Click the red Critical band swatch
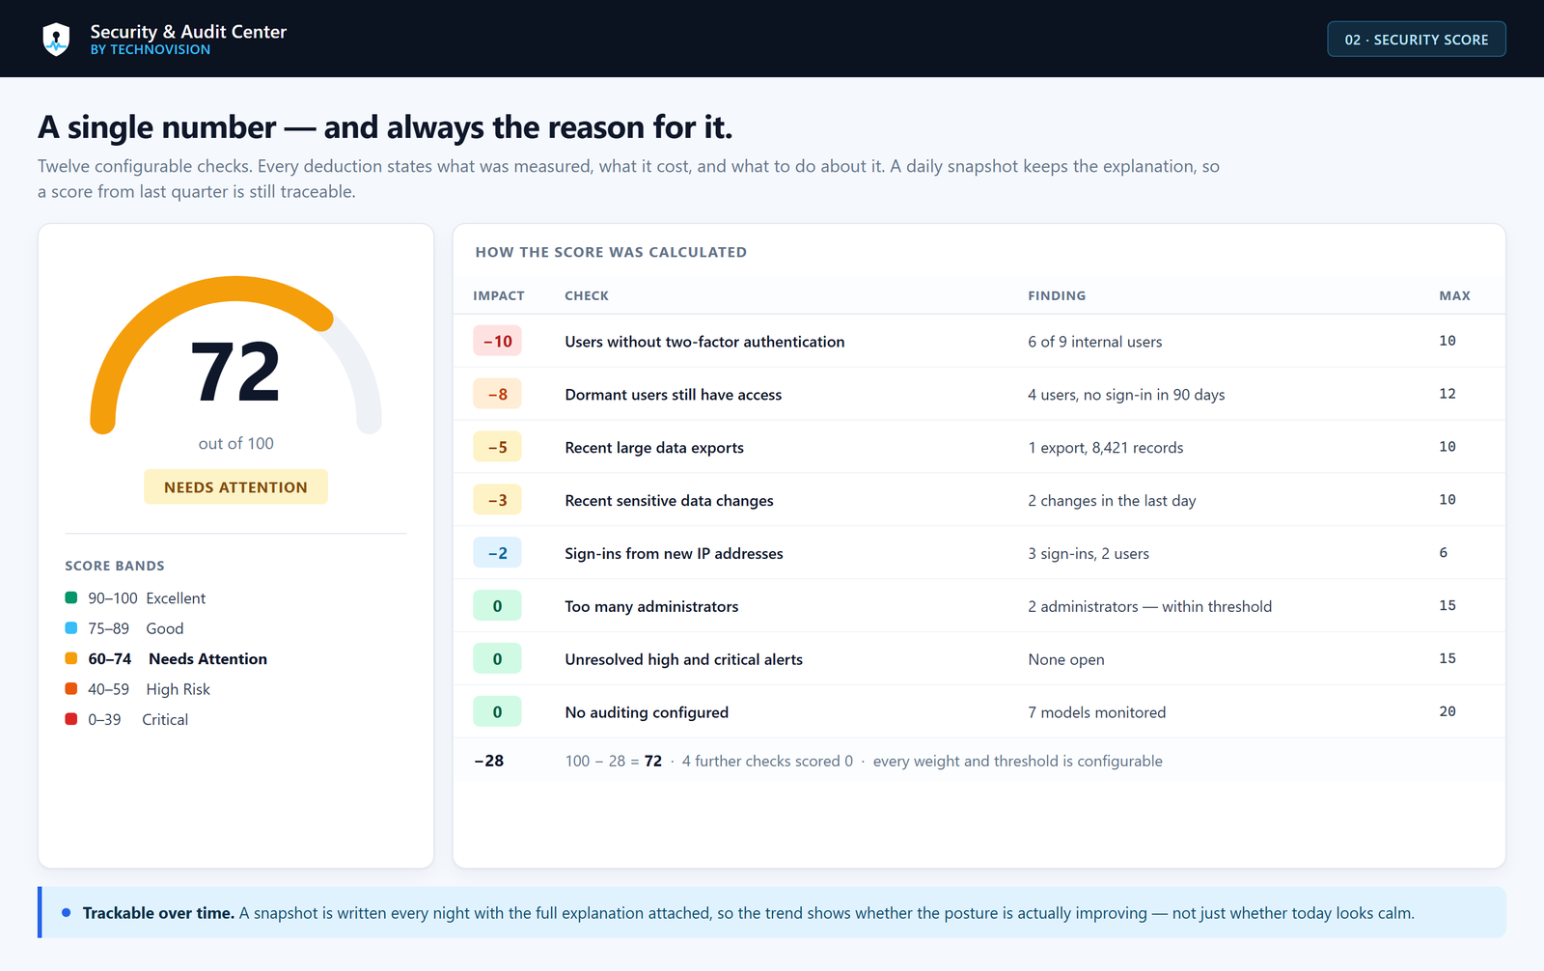 tap(71, 719)
